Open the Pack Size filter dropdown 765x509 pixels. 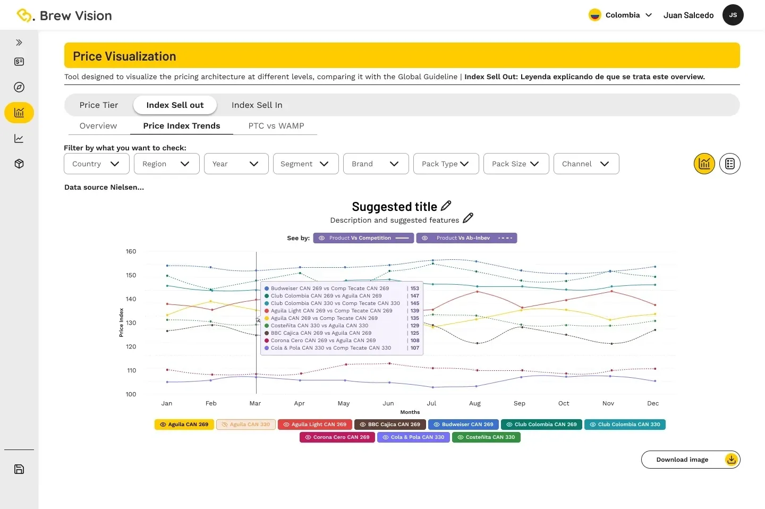click(516, 164)
